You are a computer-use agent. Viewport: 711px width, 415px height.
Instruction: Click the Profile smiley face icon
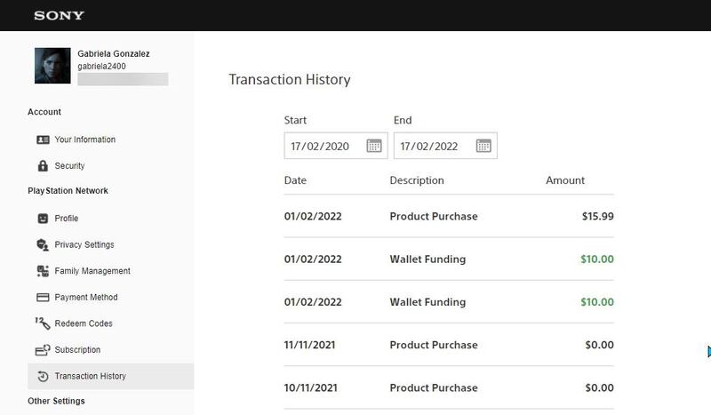(x=43, y=219)
